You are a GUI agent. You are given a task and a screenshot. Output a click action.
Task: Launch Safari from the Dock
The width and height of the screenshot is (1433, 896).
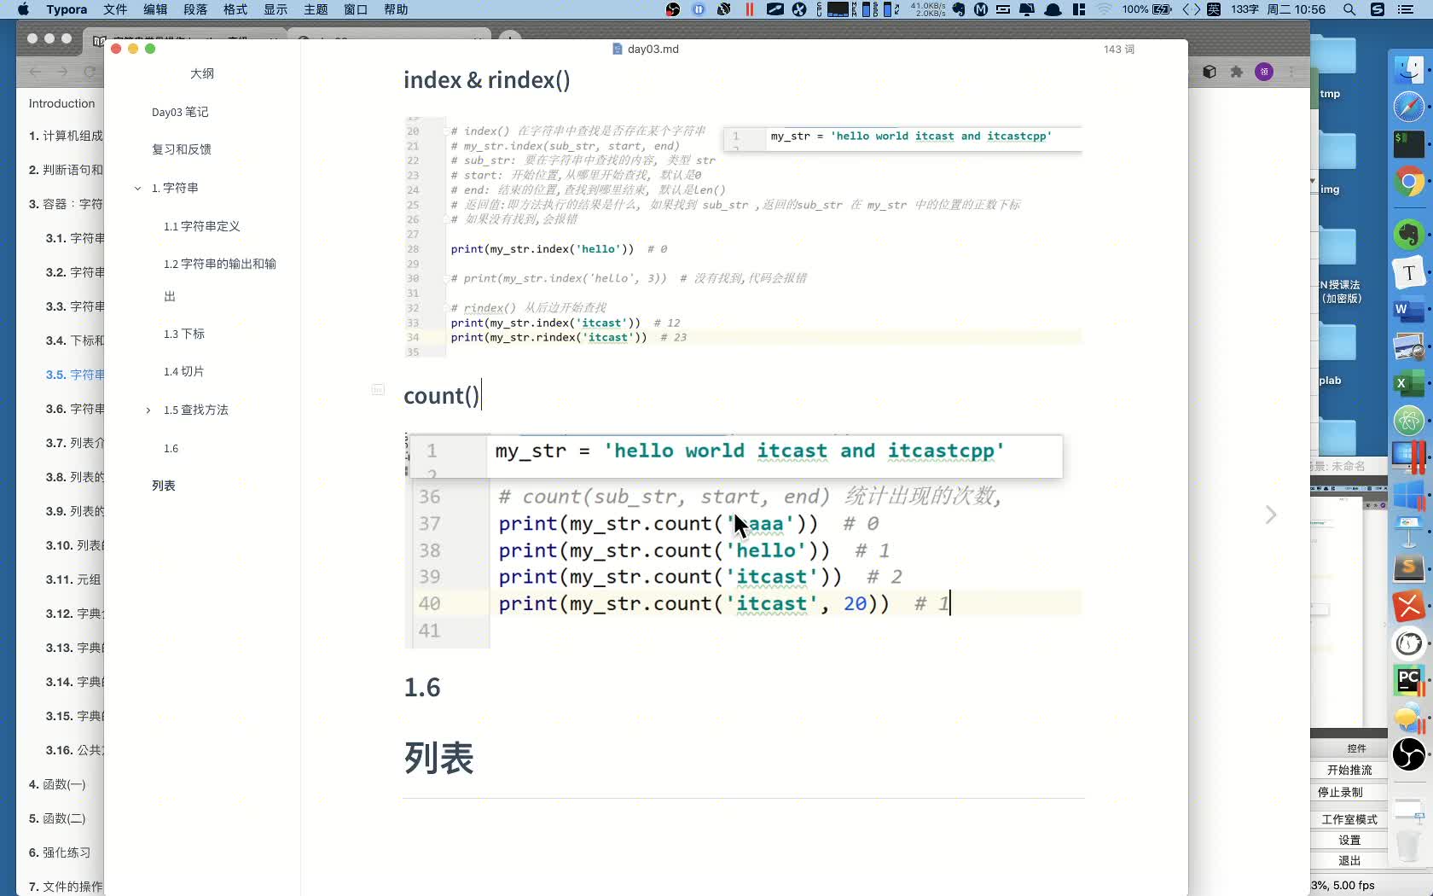point(1409,107)
